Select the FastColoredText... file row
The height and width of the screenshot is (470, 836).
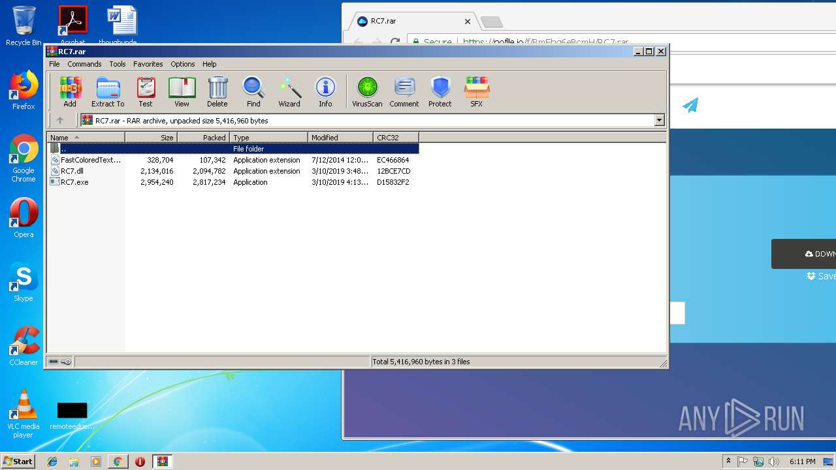[x=233, y=160]
